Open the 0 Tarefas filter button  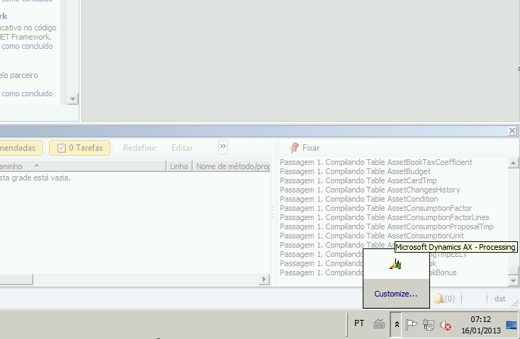(79, 148)
